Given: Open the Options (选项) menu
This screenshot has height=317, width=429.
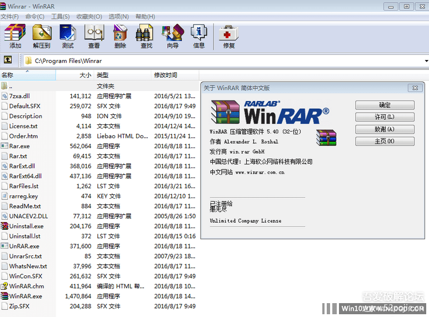Looking at the screenshot, I should click(x=119, y=17).
